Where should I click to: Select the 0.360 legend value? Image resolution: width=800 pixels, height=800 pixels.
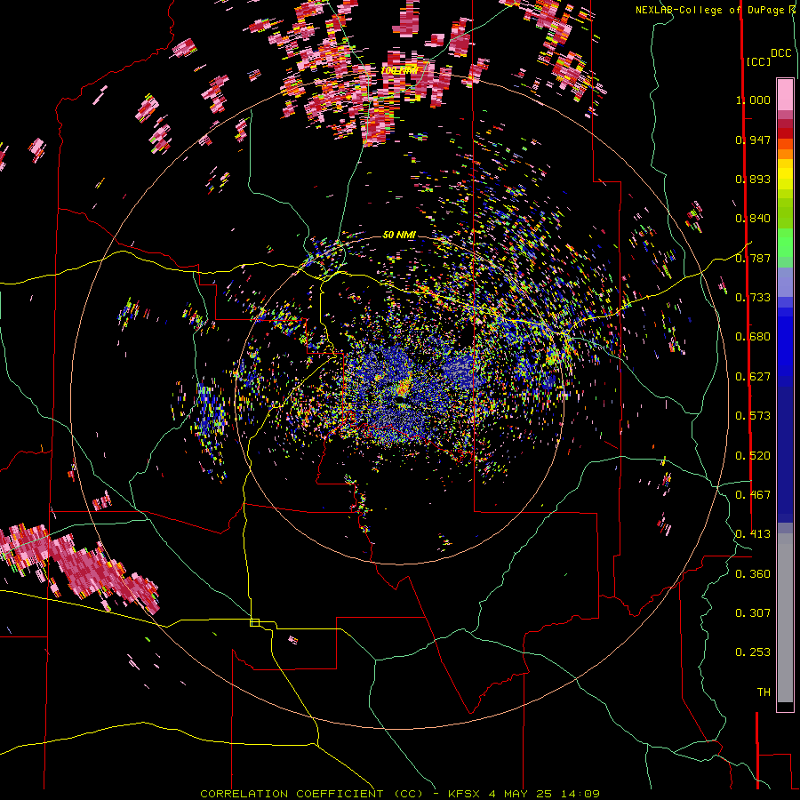pyautogui.click(x=753, y=574)
